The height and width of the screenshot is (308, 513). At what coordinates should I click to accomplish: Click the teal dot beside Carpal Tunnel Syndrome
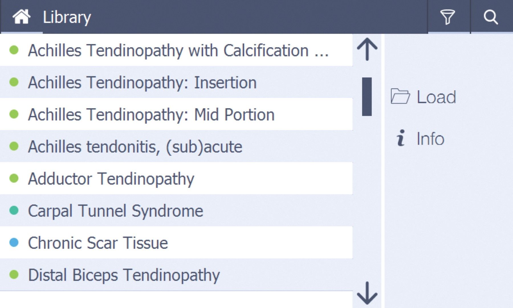point(14,210)
